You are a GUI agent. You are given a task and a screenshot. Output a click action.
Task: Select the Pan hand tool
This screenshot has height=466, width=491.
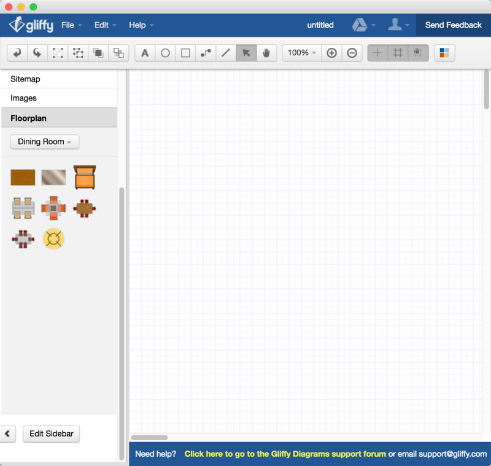266,53
